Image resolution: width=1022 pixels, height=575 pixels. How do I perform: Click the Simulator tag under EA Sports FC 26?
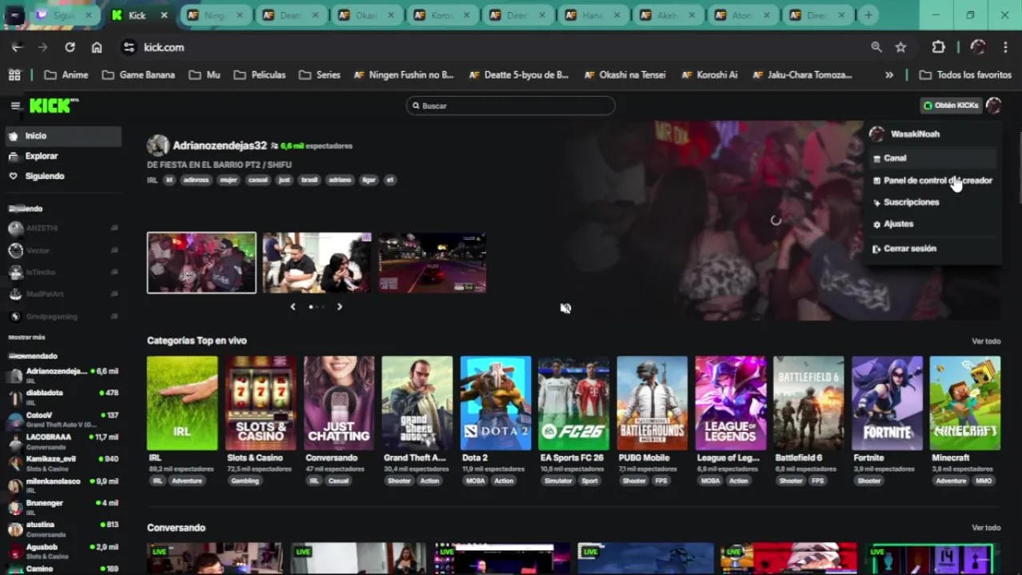click(558, 481)
